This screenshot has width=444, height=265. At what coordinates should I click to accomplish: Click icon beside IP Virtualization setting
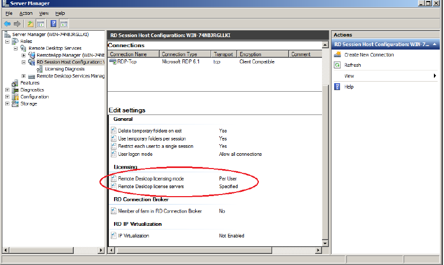(x=114, y=235)
